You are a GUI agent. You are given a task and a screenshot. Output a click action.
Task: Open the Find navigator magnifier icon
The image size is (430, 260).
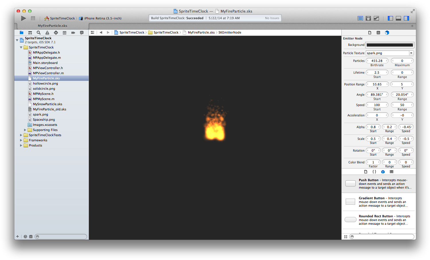(39, 33)
